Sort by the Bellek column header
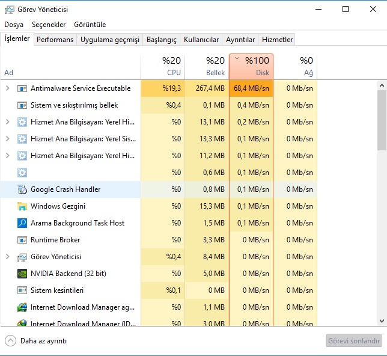This screenshot has width=387, height=356. coord(207,66)
